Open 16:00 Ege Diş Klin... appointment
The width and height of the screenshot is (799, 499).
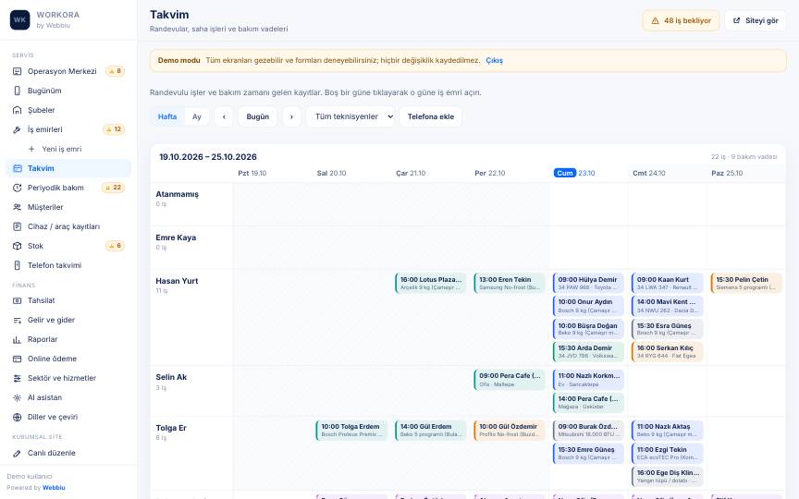[x=667, y=476]
